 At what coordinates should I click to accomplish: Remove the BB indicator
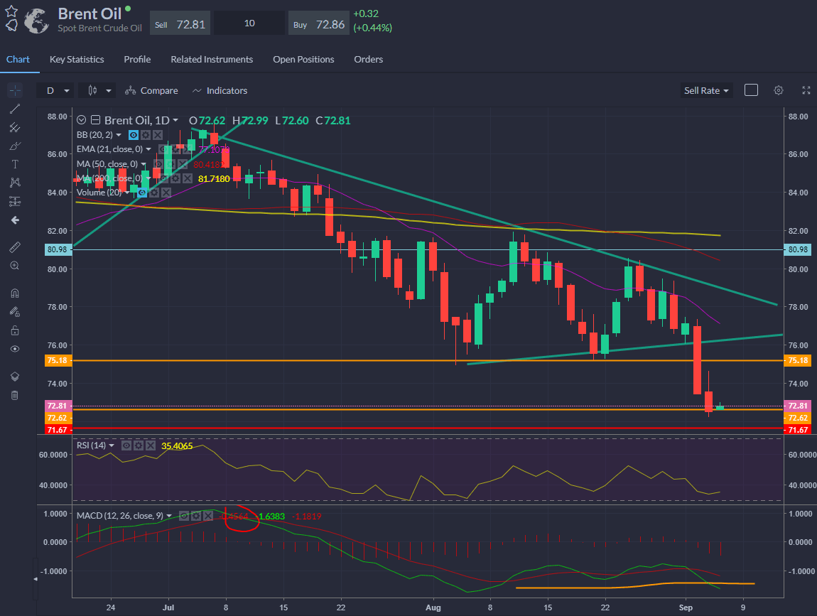158,135
